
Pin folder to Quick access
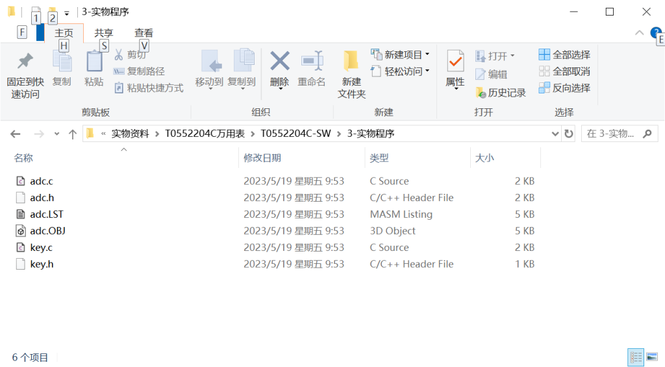[x=25, y=76]
